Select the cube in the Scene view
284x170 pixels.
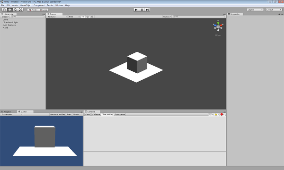[137, 62]
